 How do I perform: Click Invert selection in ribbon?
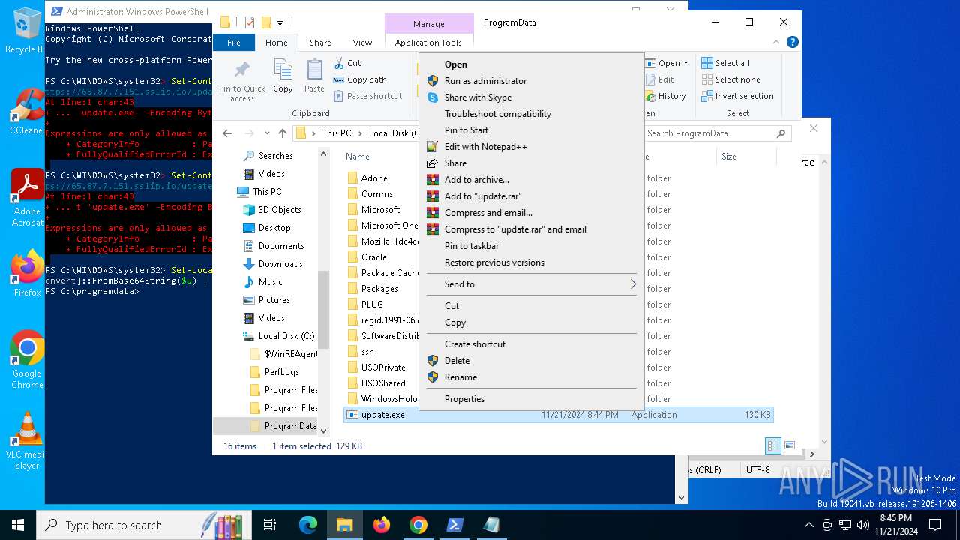pyautogui.click(x=737, y=96)
